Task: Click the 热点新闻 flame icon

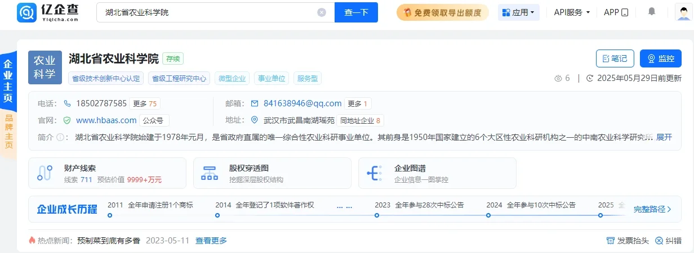Action: click(x=32, y=241)
